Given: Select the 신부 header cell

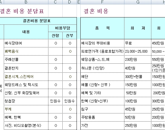Looking at the screenshot, I should pos(70,35).
